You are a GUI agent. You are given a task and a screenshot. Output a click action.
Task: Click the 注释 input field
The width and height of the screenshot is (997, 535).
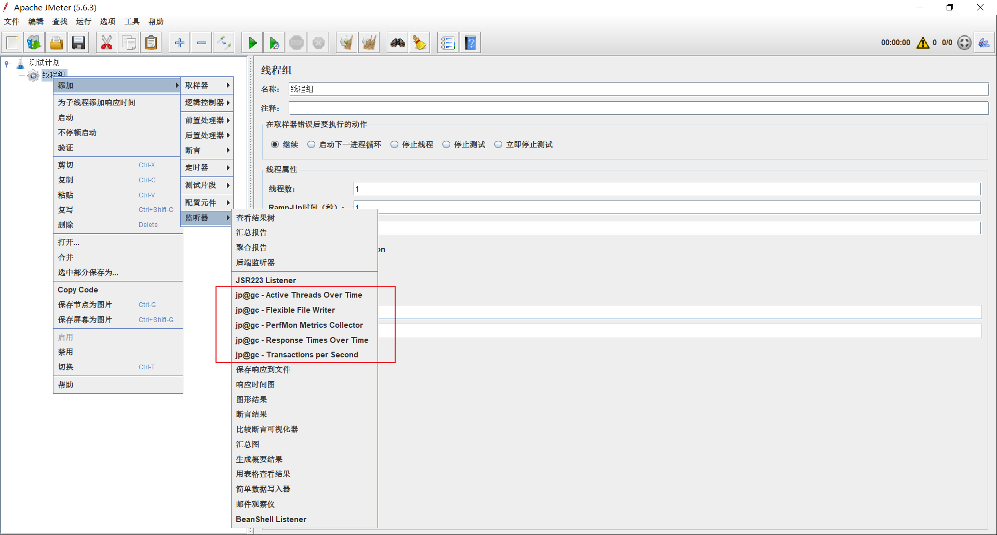pyautogui.click(x=638, y=108)
